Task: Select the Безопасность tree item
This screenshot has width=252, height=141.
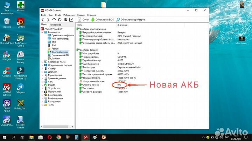Action: [x=53, y=95]
